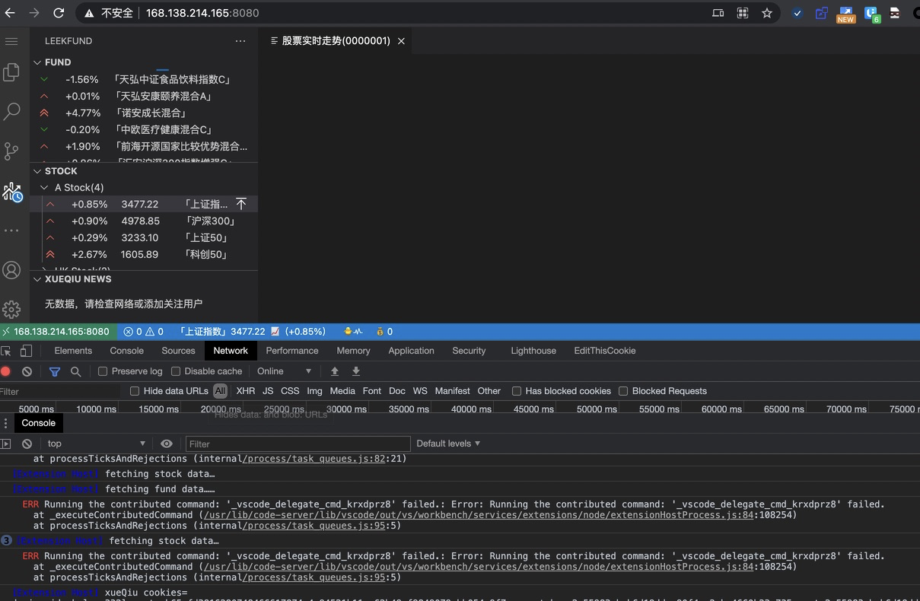The width and height of the screenshot is (920, 601).
Task: Click the clear console icon
Action: [x=27, y=444]
